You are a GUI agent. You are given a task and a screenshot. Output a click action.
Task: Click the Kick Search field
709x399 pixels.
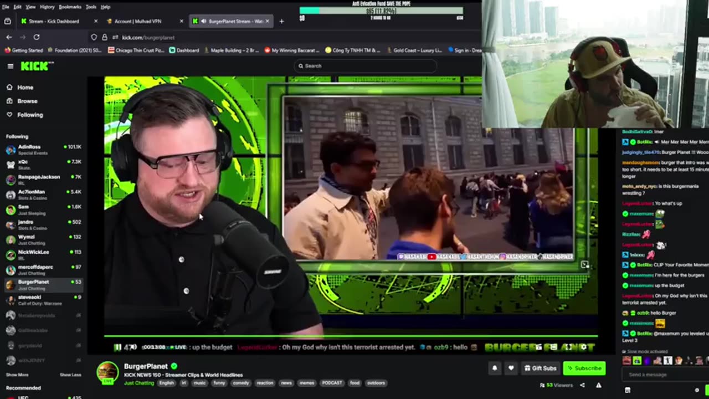[x=366, y=66]
